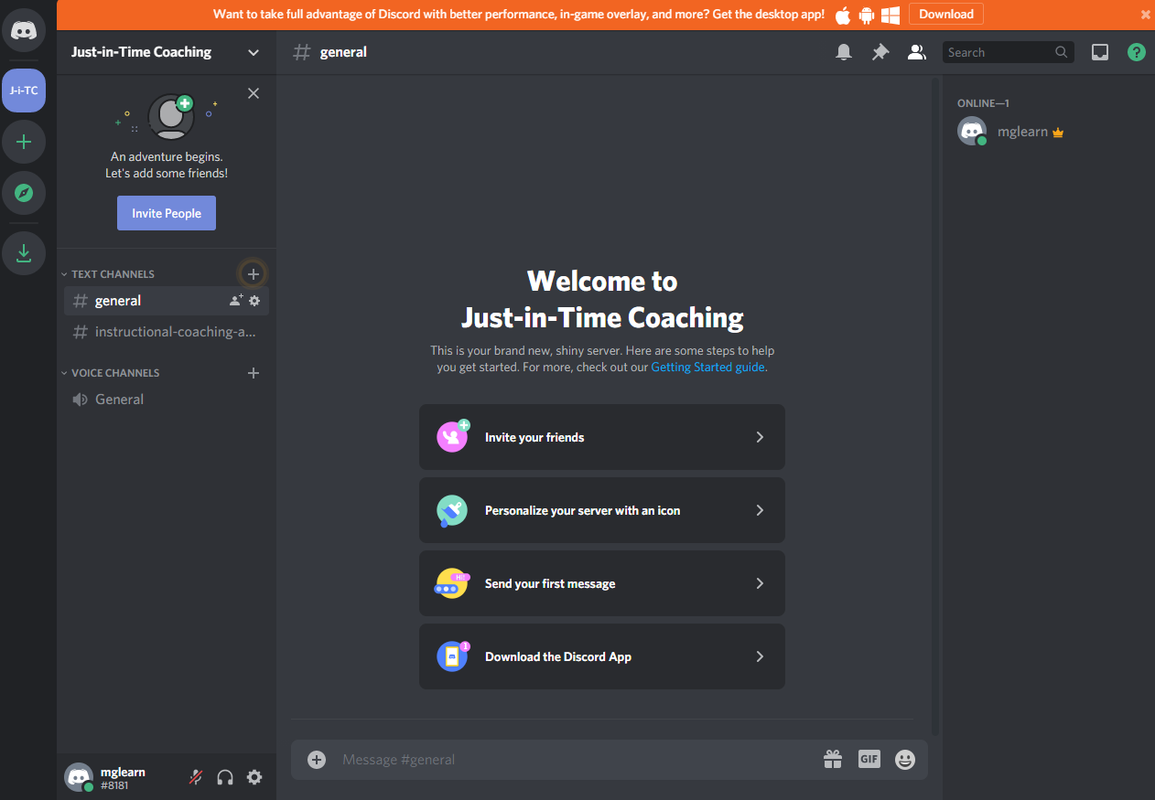This screenshot has width=1155, height=800.
Task: Collapse the VOICE CHANNELS category
Action: pos(110,373)
